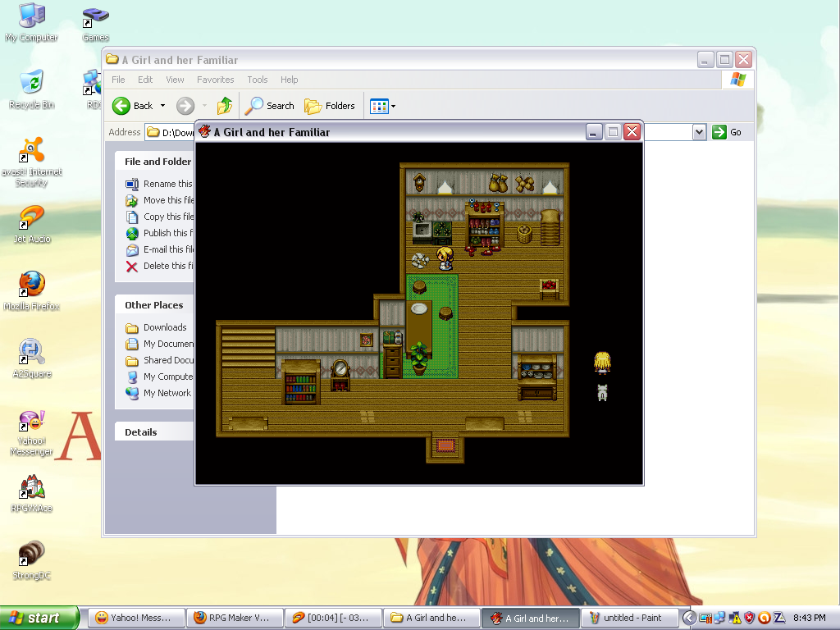The width and height of the screenshot is (840, 630).
Task: Open the Back button history dropdown arrow
Action: pos(162,106)
